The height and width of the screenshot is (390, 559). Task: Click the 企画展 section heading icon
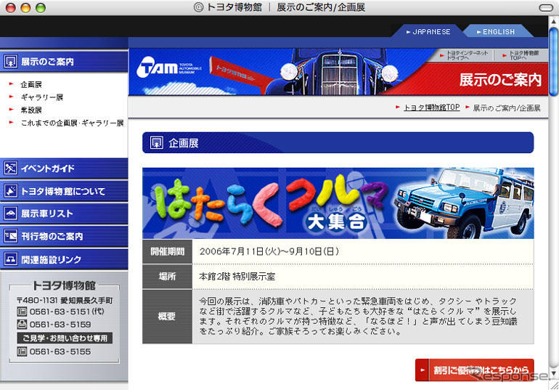point(157,142)
